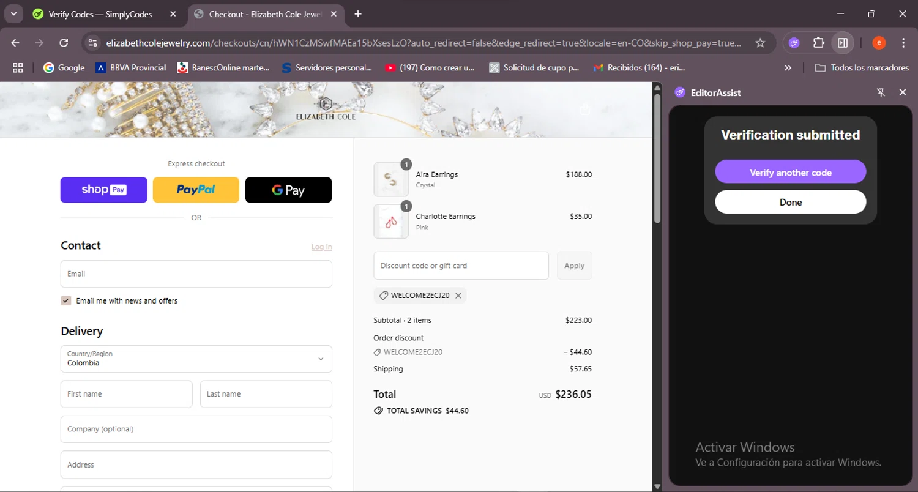The image size is (918, 492).
Task: Click the Order discount amount − $44.60
Action: tap(578, 352)
